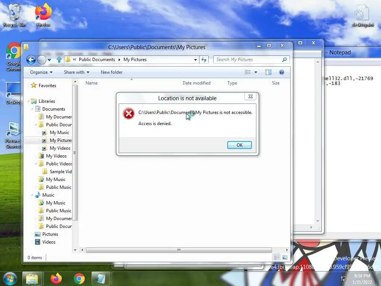The image size is (381, 286).
Task: Click the Explorer folder icon in title bar
Action: [26, 47]
